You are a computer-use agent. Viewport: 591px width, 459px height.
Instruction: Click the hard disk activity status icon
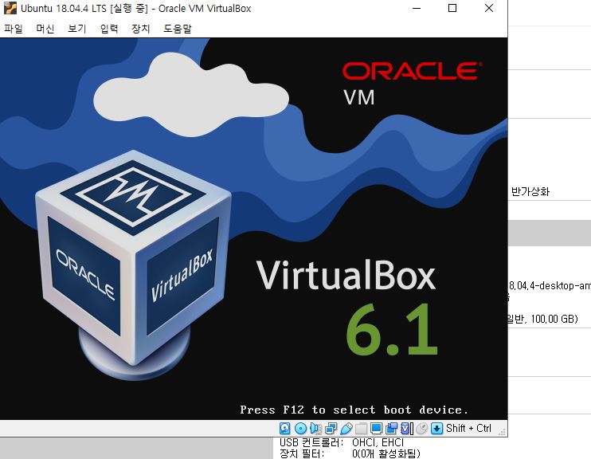[285, 429]
